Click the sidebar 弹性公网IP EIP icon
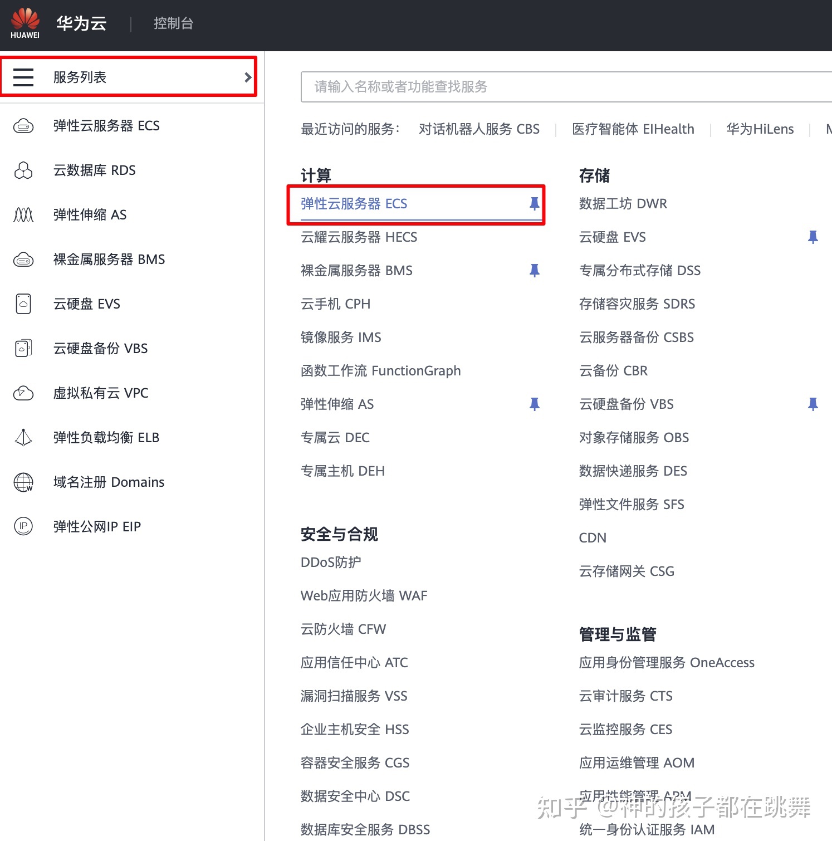This screenshot has width=832, height=841. point(23,526)
